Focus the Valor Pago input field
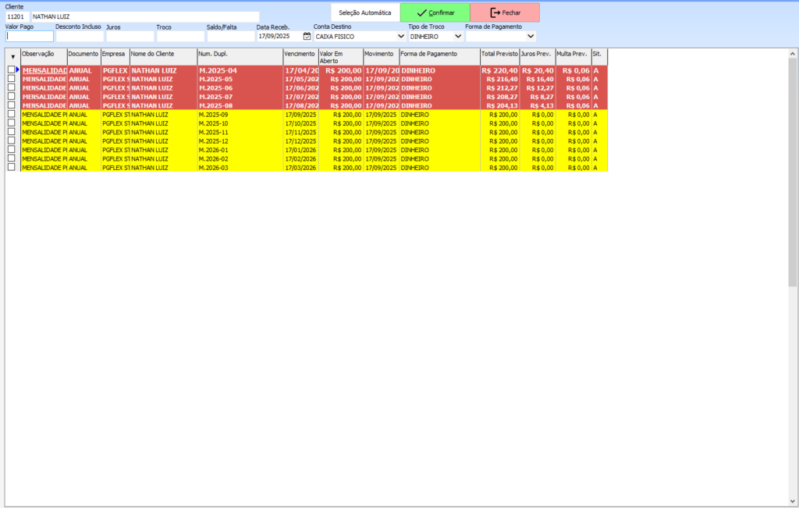Image resolution: width=799 pixels, height=508 pixels. (x=30, y=36)
